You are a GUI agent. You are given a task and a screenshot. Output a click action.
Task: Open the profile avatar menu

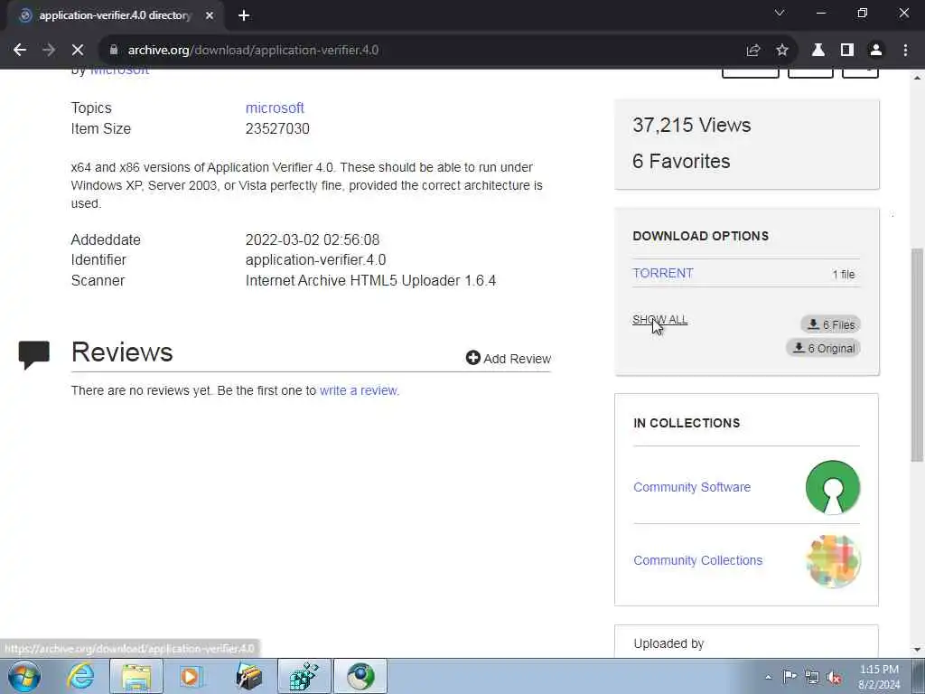[876, 51]
